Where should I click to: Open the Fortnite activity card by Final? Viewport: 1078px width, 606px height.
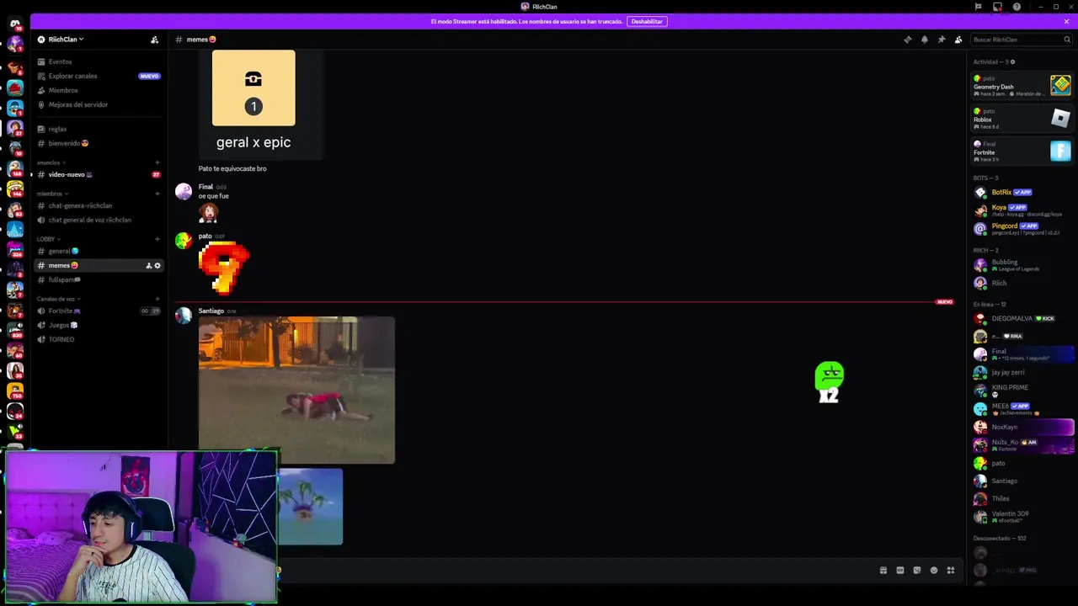[x=1022, y=151]
